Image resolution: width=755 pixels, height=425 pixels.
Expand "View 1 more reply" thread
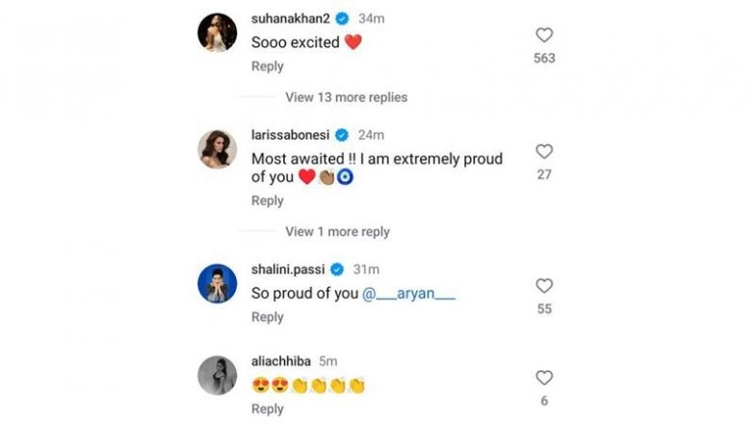[337, 231]
